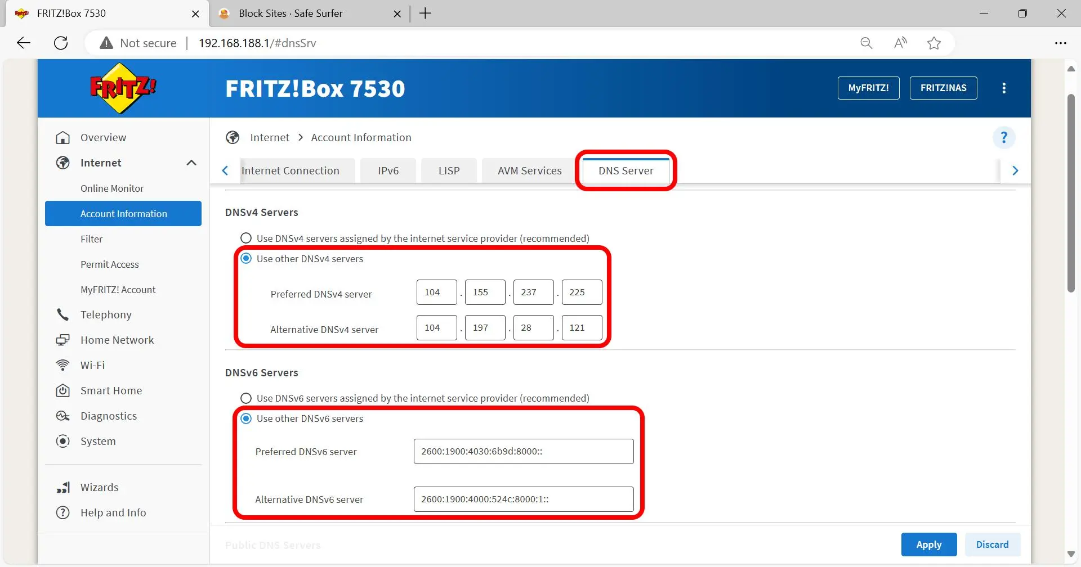The width and height of the screenshot is (1081, 567).
Task: Click the System icon
Action: pos(63,442)
